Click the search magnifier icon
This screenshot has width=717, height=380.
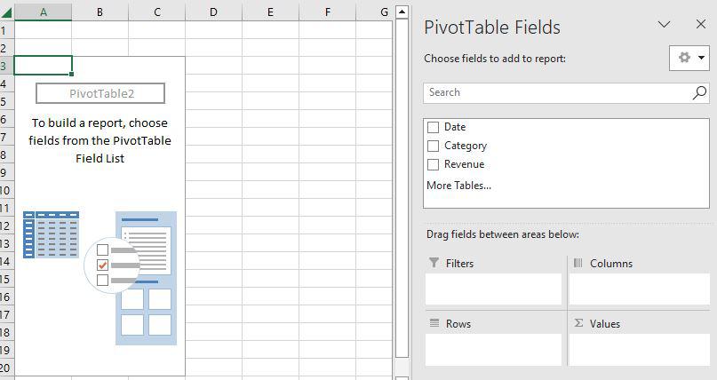pos(699,92)
